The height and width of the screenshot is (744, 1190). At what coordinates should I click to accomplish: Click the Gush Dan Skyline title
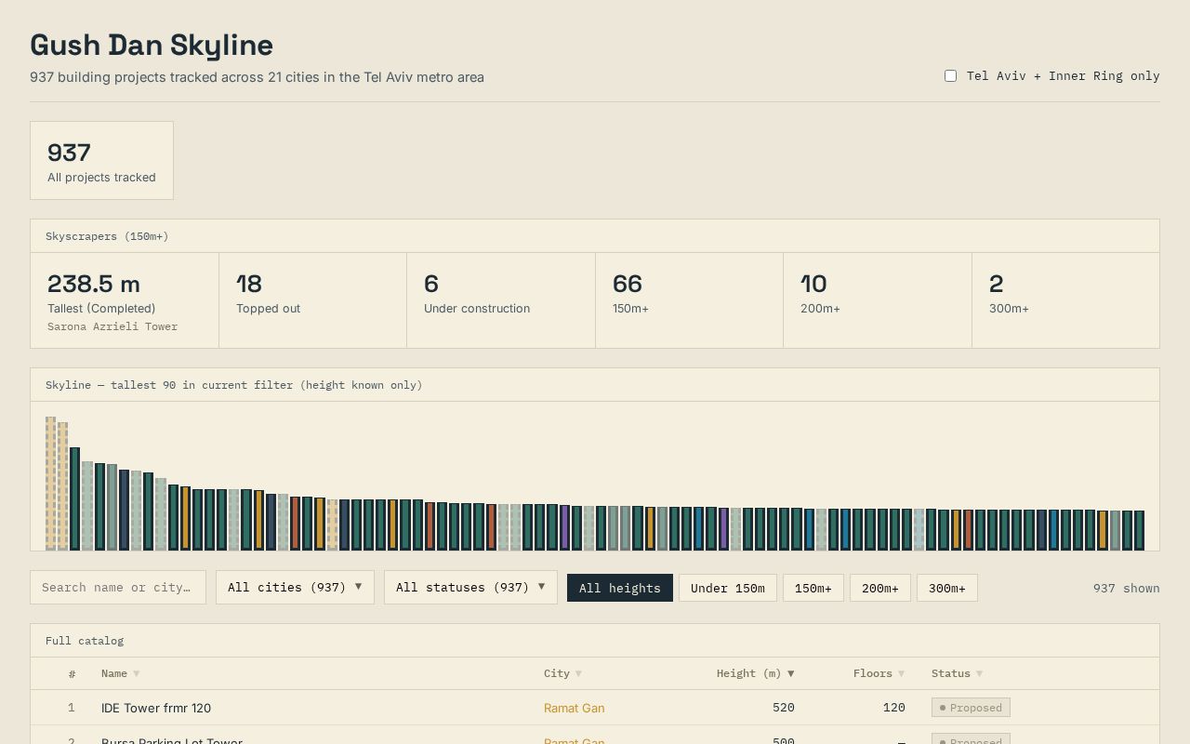tap(152, 45)
